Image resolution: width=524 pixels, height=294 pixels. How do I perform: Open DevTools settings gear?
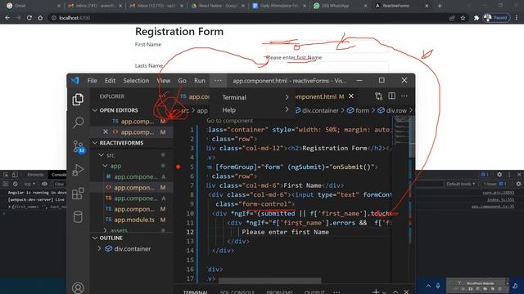click(x=499, y=174)
